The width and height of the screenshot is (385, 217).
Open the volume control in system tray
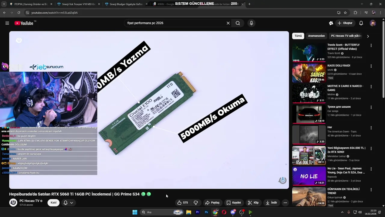[x=361, y=212]
